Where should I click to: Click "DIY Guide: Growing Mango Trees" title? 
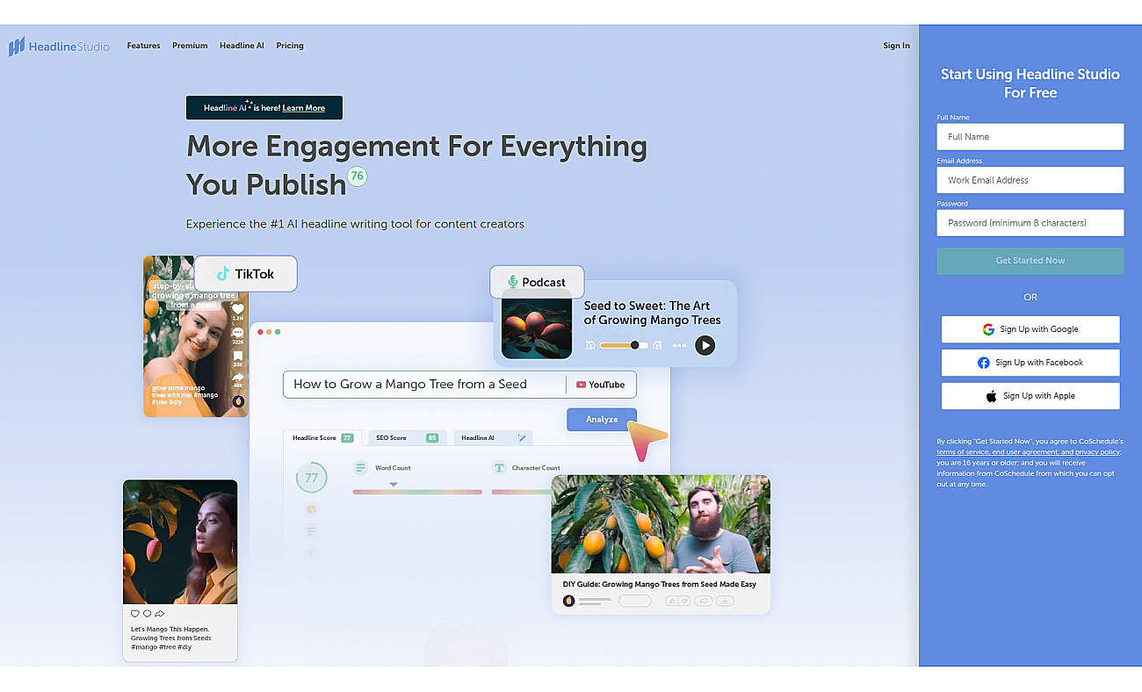tap(660, 584)
